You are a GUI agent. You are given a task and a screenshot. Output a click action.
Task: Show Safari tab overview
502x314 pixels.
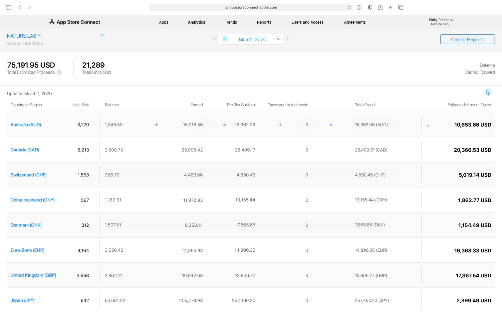pos(400,7)
